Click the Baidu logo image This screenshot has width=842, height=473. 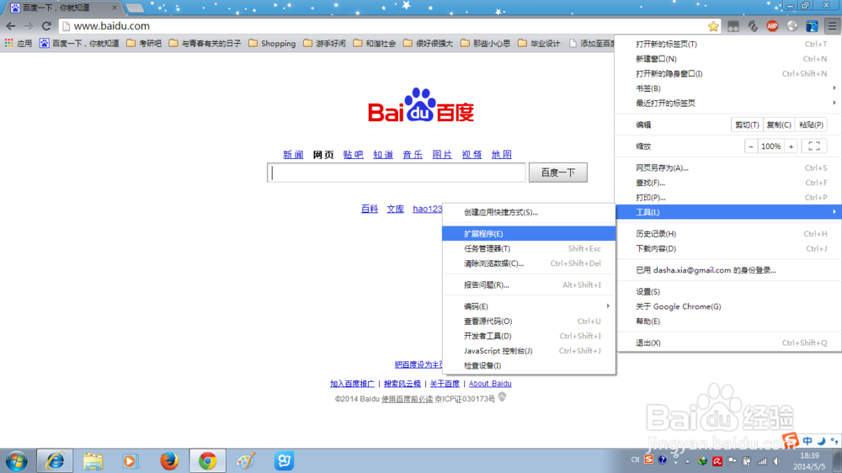[x=421, y=104]
